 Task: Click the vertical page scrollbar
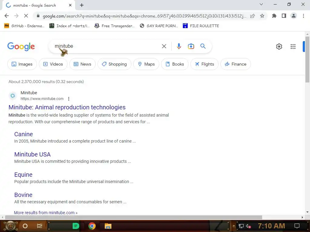[x=307, y=59]
